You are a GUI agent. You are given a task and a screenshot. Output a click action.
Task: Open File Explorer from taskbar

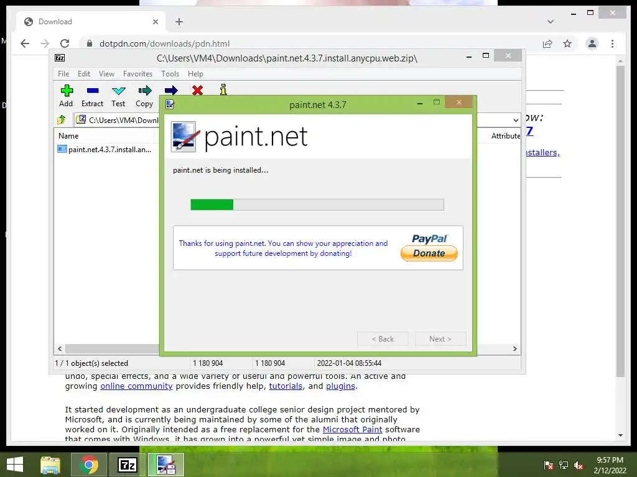coord(50,465)
